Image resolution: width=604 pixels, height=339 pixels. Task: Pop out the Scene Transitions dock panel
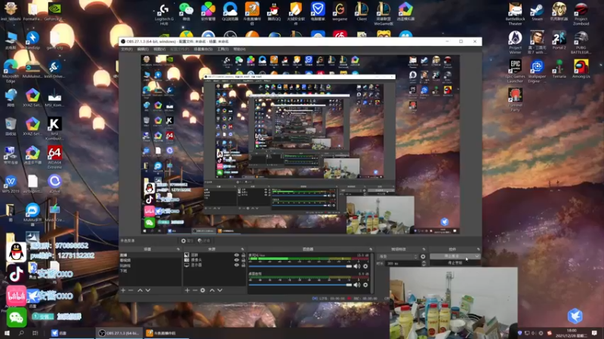[424, 249]
